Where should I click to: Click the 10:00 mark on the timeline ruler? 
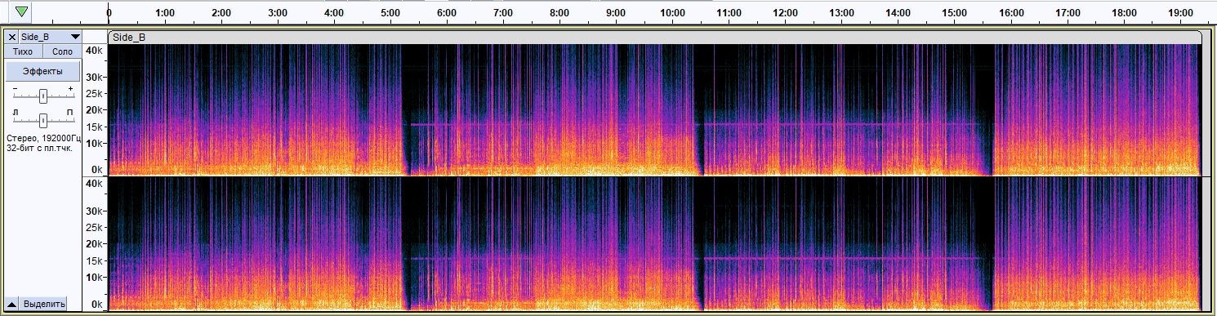click(672, 13)
